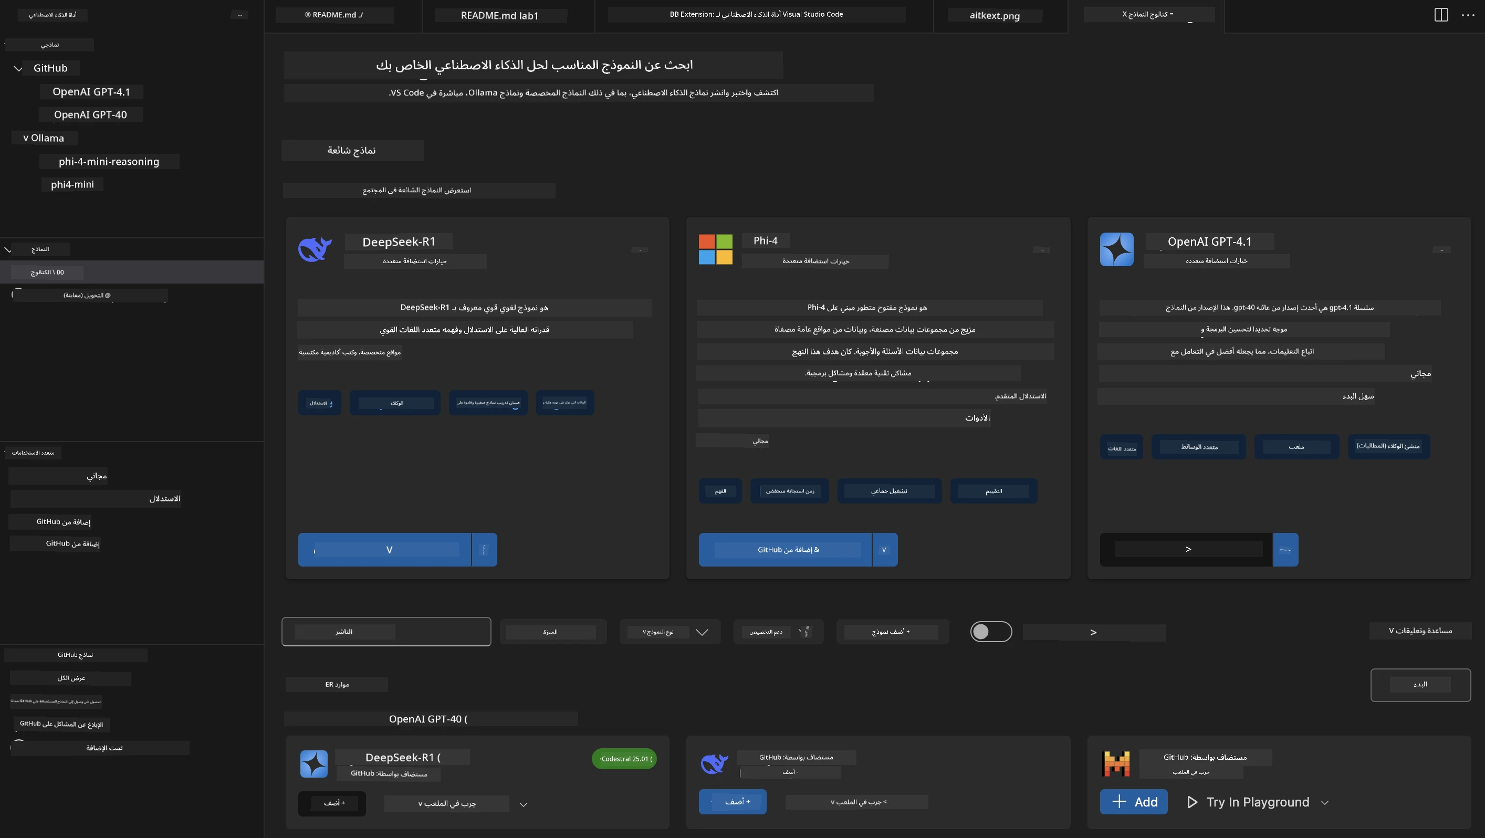1485x838 pixels.
Task: Click dark أضف + button under Codestral card
Action: coord(332,803)
